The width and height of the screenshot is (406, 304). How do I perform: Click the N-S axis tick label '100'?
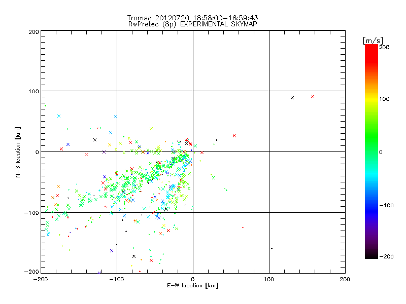click(x=33, y=91)
